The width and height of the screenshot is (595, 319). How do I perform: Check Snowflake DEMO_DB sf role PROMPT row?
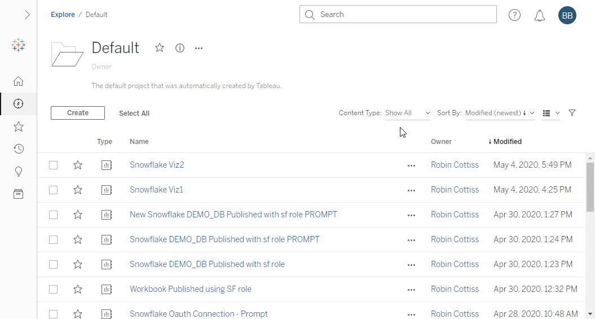tap(53, 239)
